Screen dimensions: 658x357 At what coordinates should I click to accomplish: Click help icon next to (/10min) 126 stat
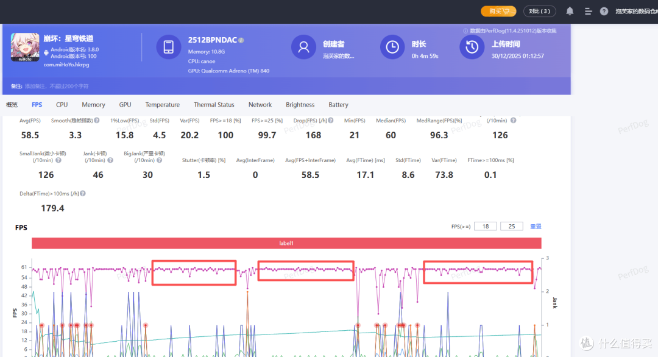[x=513, y=121]
